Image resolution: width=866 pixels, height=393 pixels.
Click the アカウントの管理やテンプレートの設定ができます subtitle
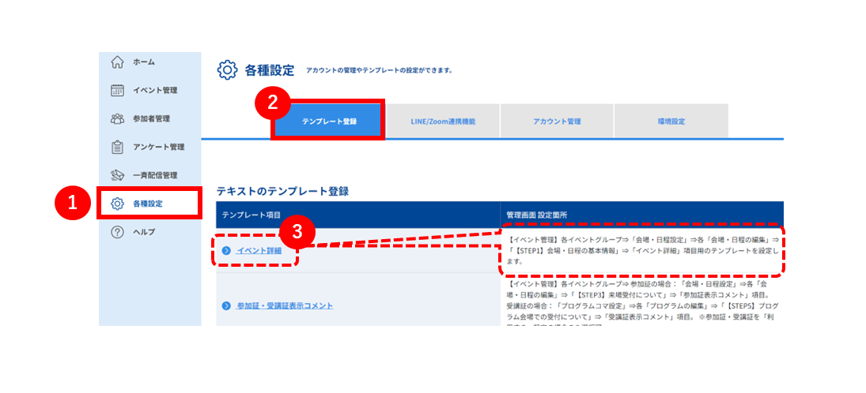tap(380, 71)
